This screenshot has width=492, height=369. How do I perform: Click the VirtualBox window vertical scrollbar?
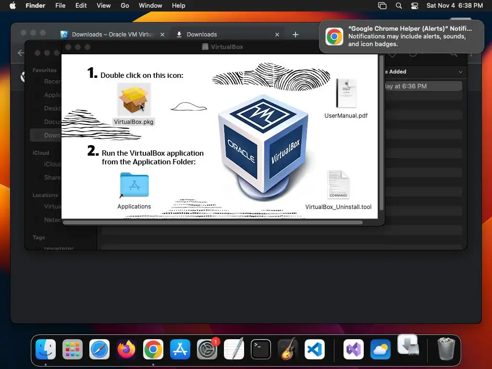381,133
